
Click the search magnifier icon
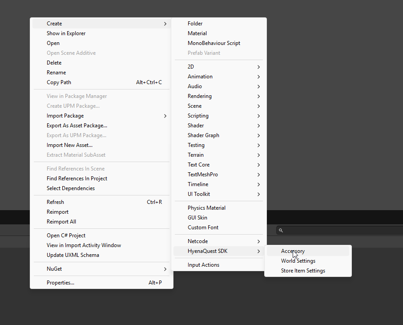(281, 230)
